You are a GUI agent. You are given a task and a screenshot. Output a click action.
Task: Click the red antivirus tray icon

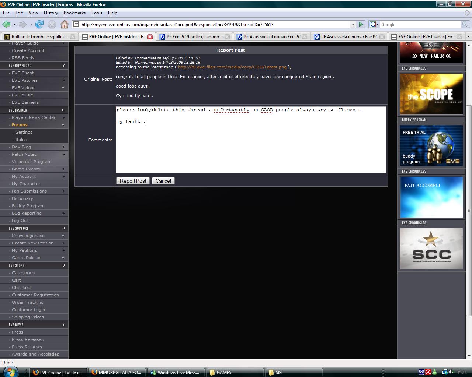(x=428, y=372)
